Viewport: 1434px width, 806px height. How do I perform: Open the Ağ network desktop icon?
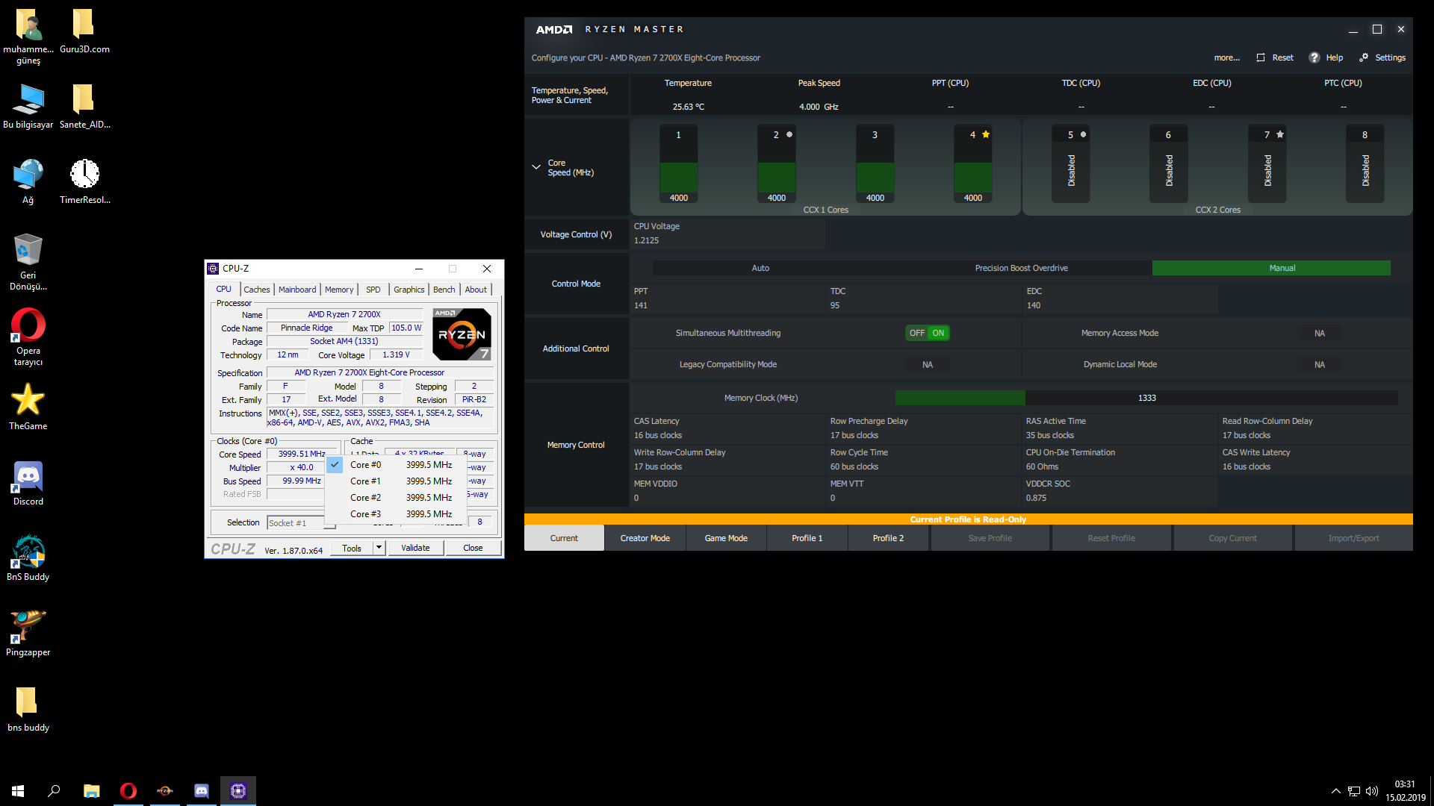(28, 182)
